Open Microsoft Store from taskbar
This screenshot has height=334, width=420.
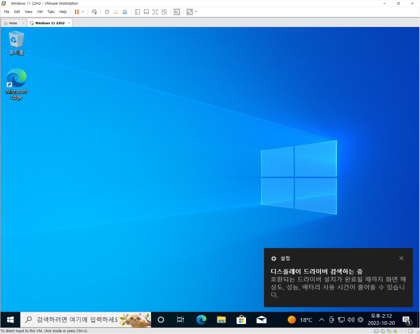click(x=241, y=320)
